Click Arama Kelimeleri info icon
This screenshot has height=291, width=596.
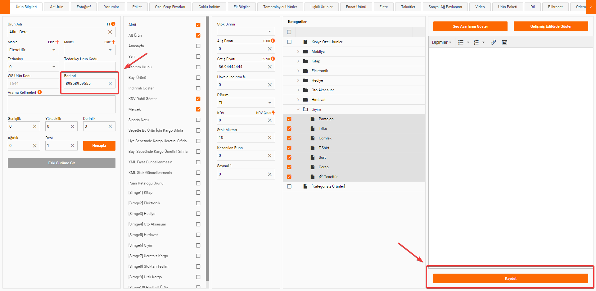(x=39, y=92)
